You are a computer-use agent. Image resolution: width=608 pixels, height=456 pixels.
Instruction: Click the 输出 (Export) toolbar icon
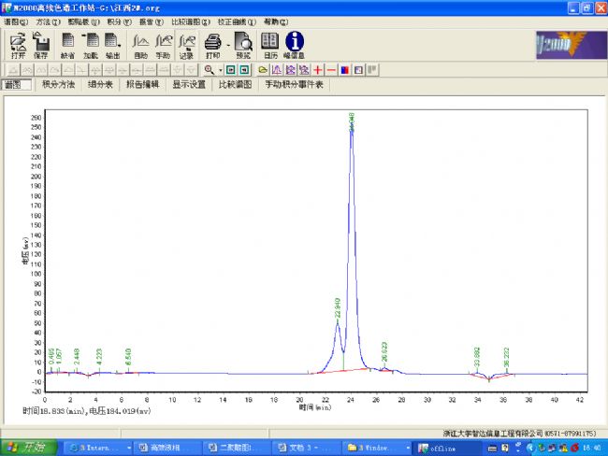tap(113, 44)
